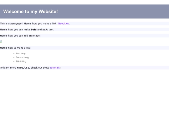Click the 'Third thing' list item
Viewport: 169px width, 127px height.
[21, 61]
